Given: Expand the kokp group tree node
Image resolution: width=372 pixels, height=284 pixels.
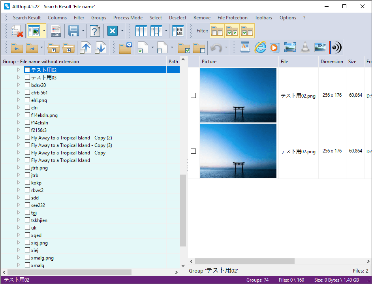Looking at the screenshot, I should [18, 182].
